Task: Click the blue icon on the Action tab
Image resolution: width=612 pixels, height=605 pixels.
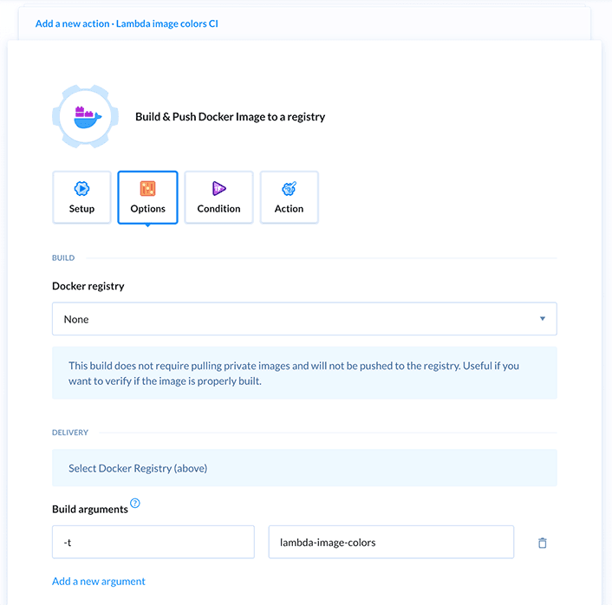Action: click(x=289, y=189)
